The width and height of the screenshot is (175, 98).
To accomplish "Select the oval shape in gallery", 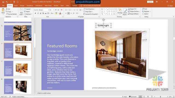I will (x=112, y=9).
